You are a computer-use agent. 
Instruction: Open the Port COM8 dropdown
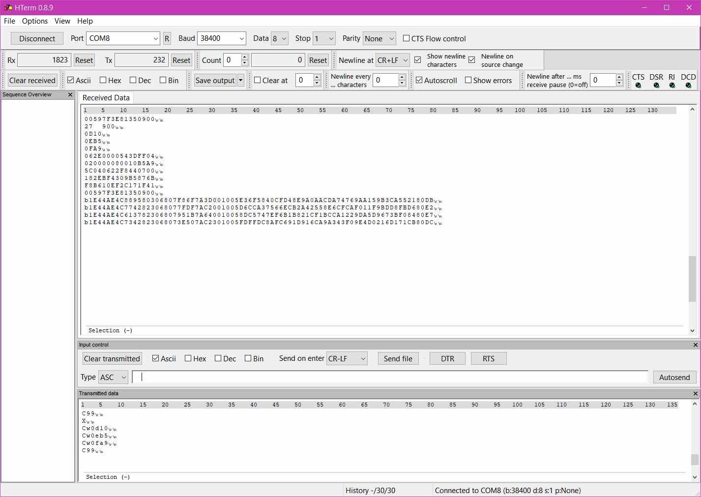155,38
